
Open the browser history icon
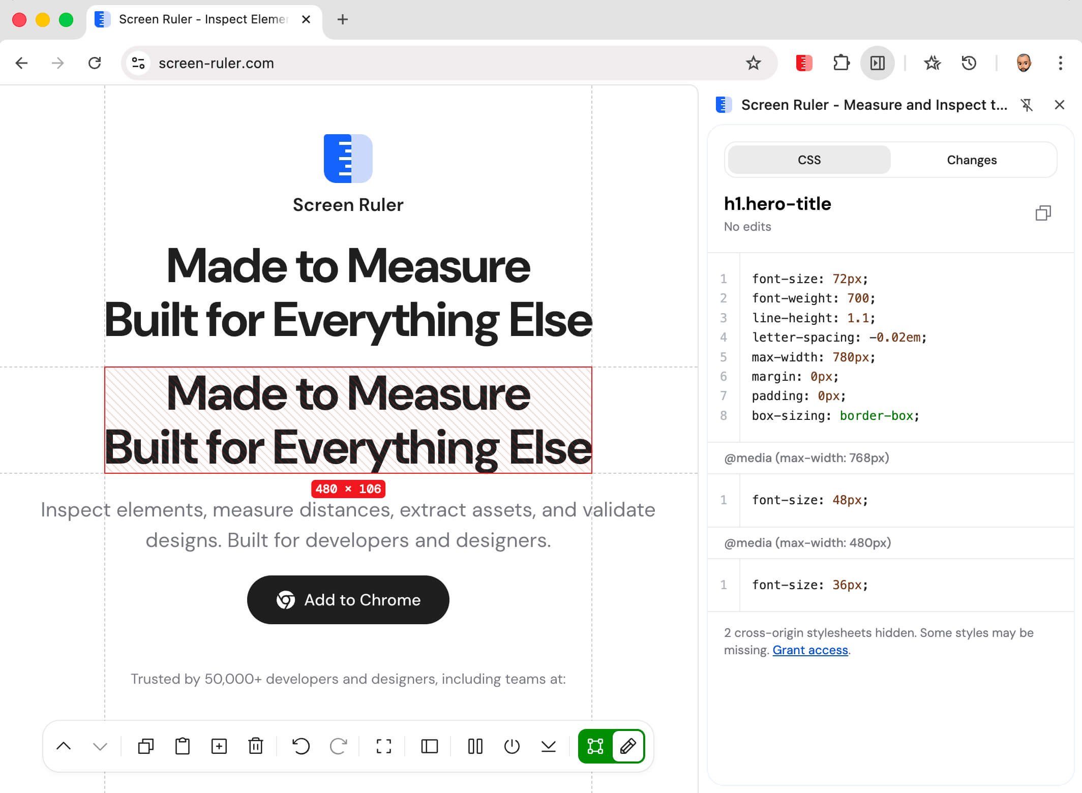coord(969,63)
